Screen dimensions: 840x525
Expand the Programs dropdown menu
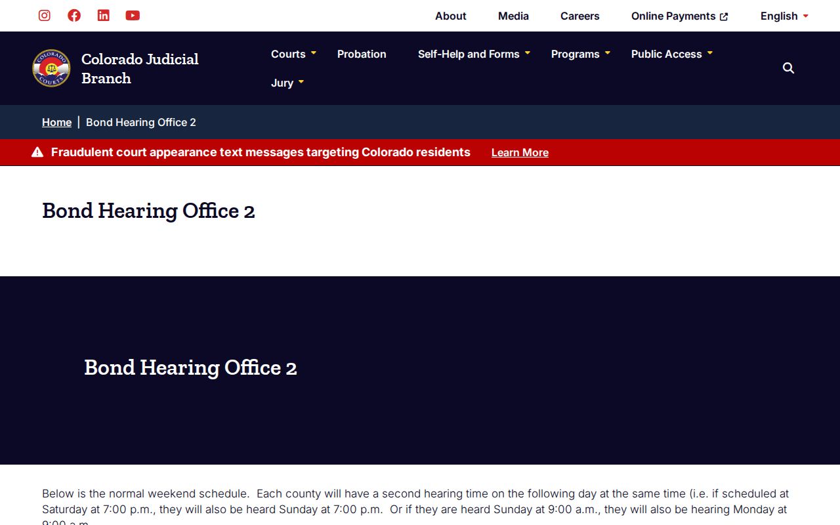pos(581,54)
